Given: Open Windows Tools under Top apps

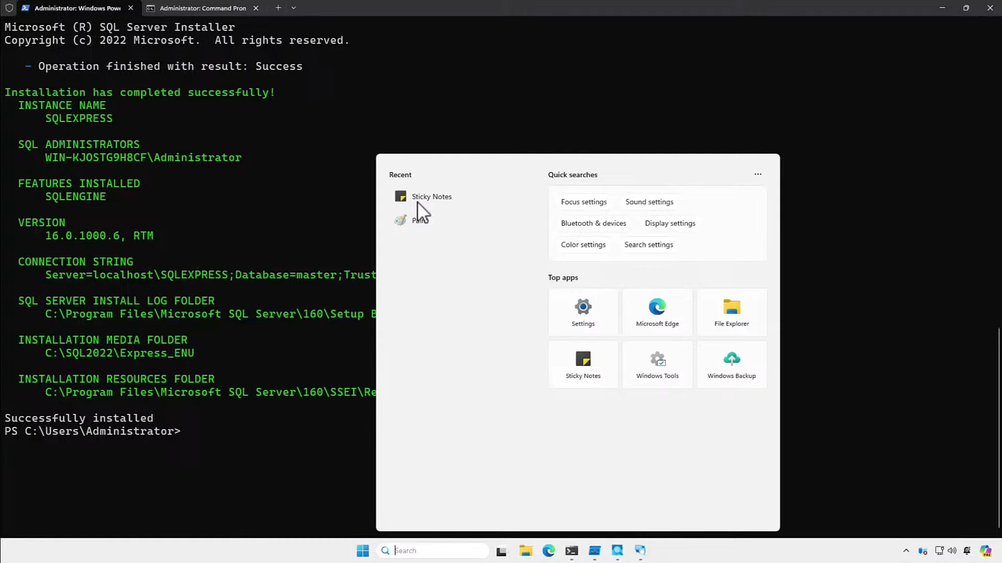Looking at the screenshot, I should [657, 364].
